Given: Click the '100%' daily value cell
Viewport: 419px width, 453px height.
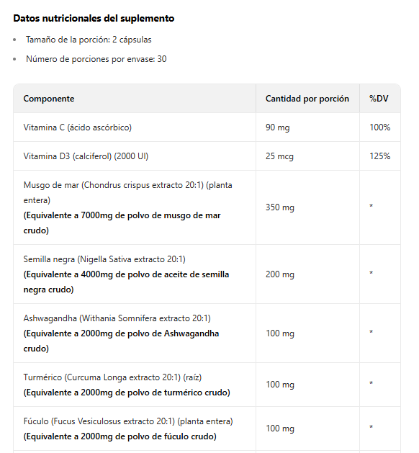Looking at the screenshot, I should [x=379, y=127].
